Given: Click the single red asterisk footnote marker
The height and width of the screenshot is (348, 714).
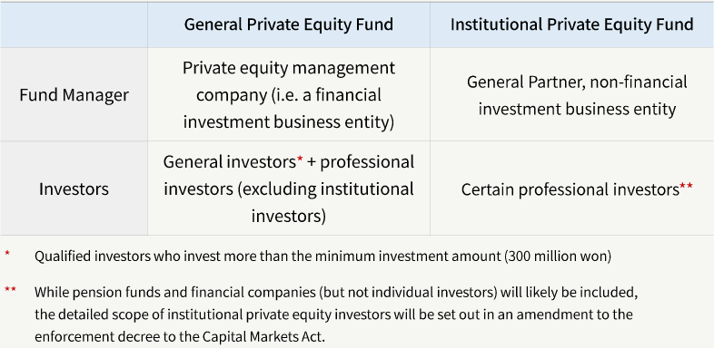Looking at the screenshot, I should [x=7, y=253].
